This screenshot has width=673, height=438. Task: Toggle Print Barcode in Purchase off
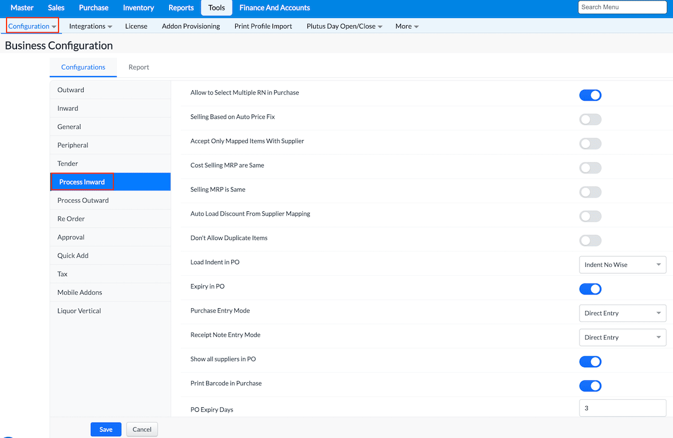590,385
